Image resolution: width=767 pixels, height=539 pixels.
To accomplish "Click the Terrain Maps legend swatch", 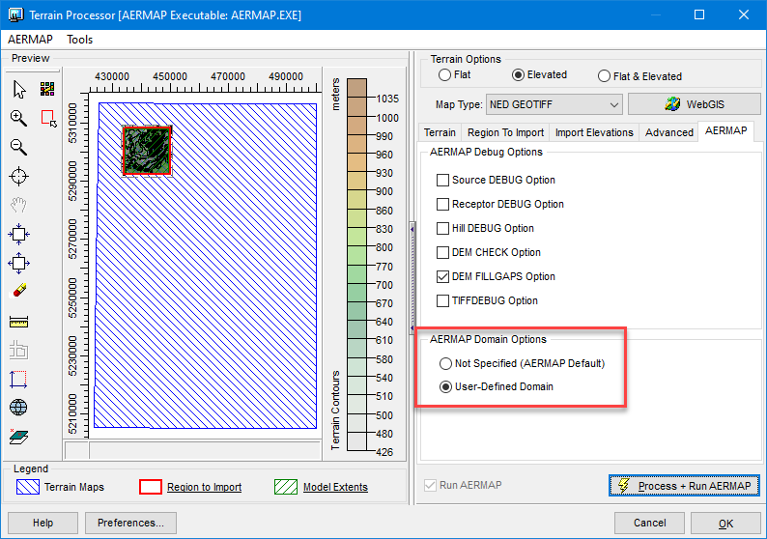I will coord(28,487).
